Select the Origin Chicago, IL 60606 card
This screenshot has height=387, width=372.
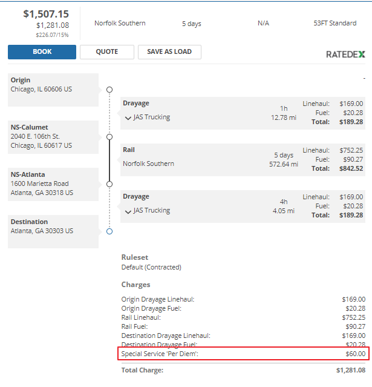click(x=53, y=90)
